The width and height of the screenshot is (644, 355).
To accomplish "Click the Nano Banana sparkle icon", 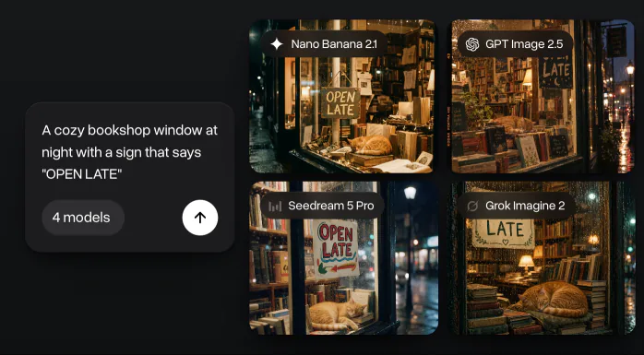I will coord(277,44).
